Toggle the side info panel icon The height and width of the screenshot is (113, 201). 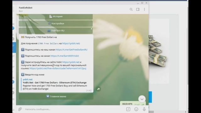(x=138, y=9)
